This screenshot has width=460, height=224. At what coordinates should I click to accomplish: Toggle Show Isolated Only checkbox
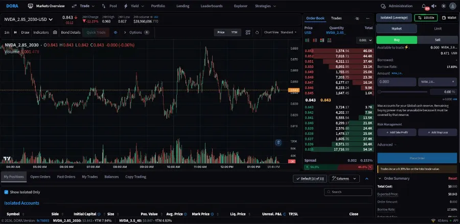[x=6, y=192]
